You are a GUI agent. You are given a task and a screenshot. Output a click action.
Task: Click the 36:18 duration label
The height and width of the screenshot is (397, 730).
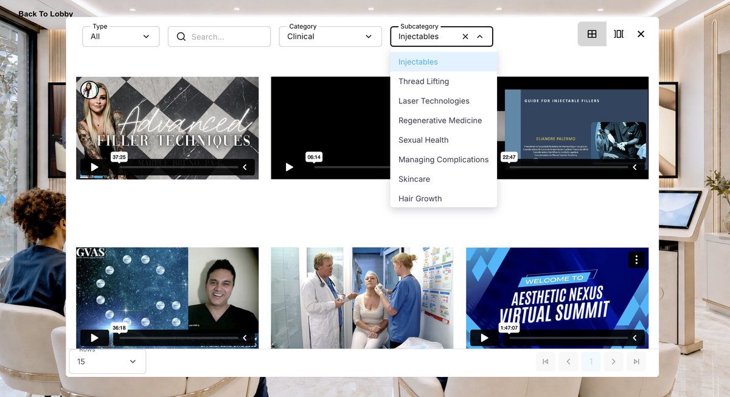[x=119, y=328]
